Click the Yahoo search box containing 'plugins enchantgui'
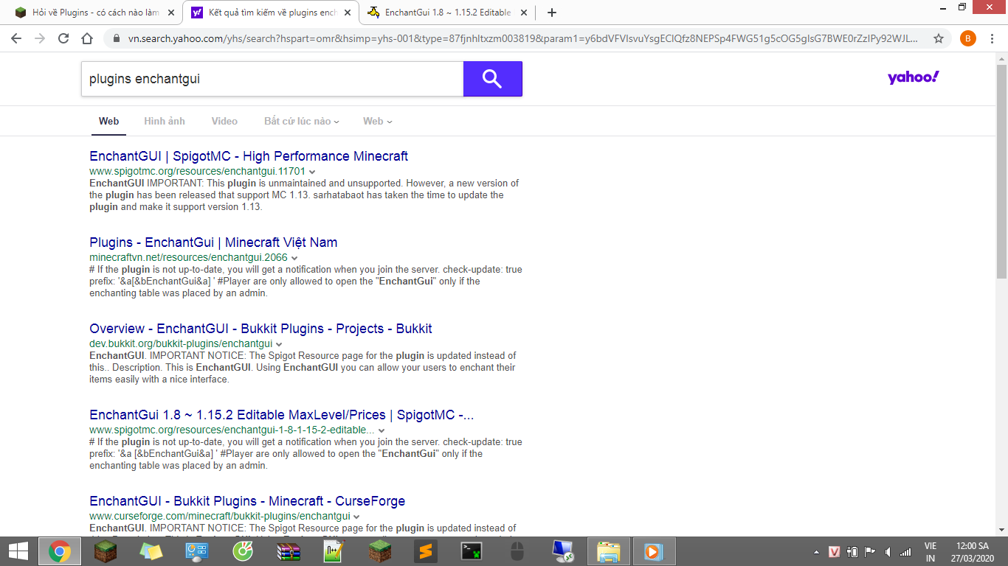 [272, 79]
